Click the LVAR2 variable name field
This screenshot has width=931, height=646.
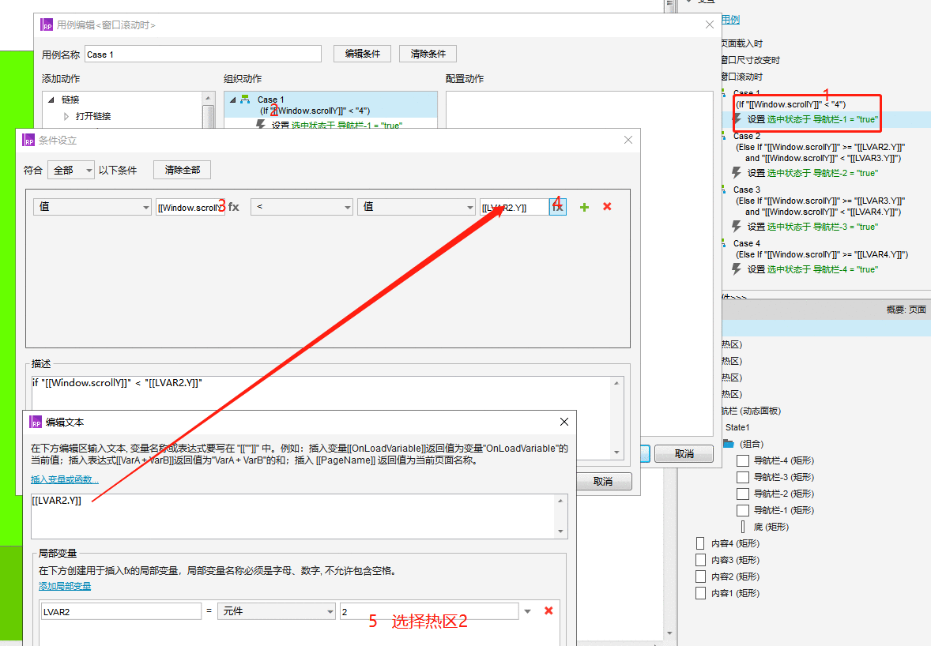(121, 611)
